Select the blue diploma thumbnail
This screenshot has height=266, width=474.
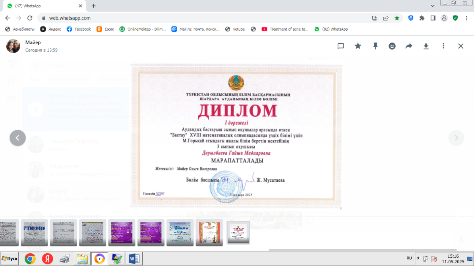pyautogui.click(x=180, y=233)
